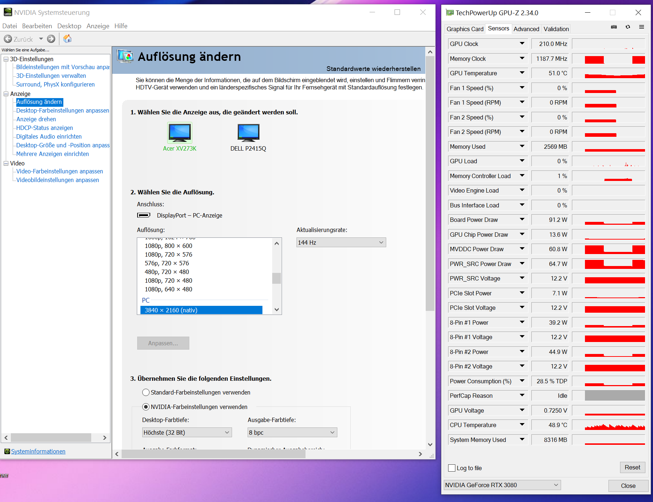The height and width of the screenshot is (502, 653).
Task: Open the Systeminformationen link
Action: pos(38,451)
